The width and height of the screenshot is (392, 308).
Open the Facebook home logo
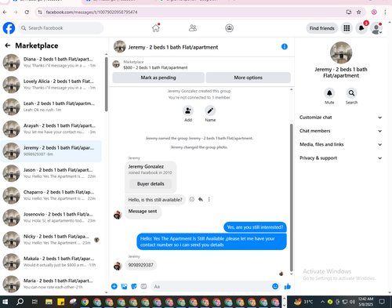point(9,28)
